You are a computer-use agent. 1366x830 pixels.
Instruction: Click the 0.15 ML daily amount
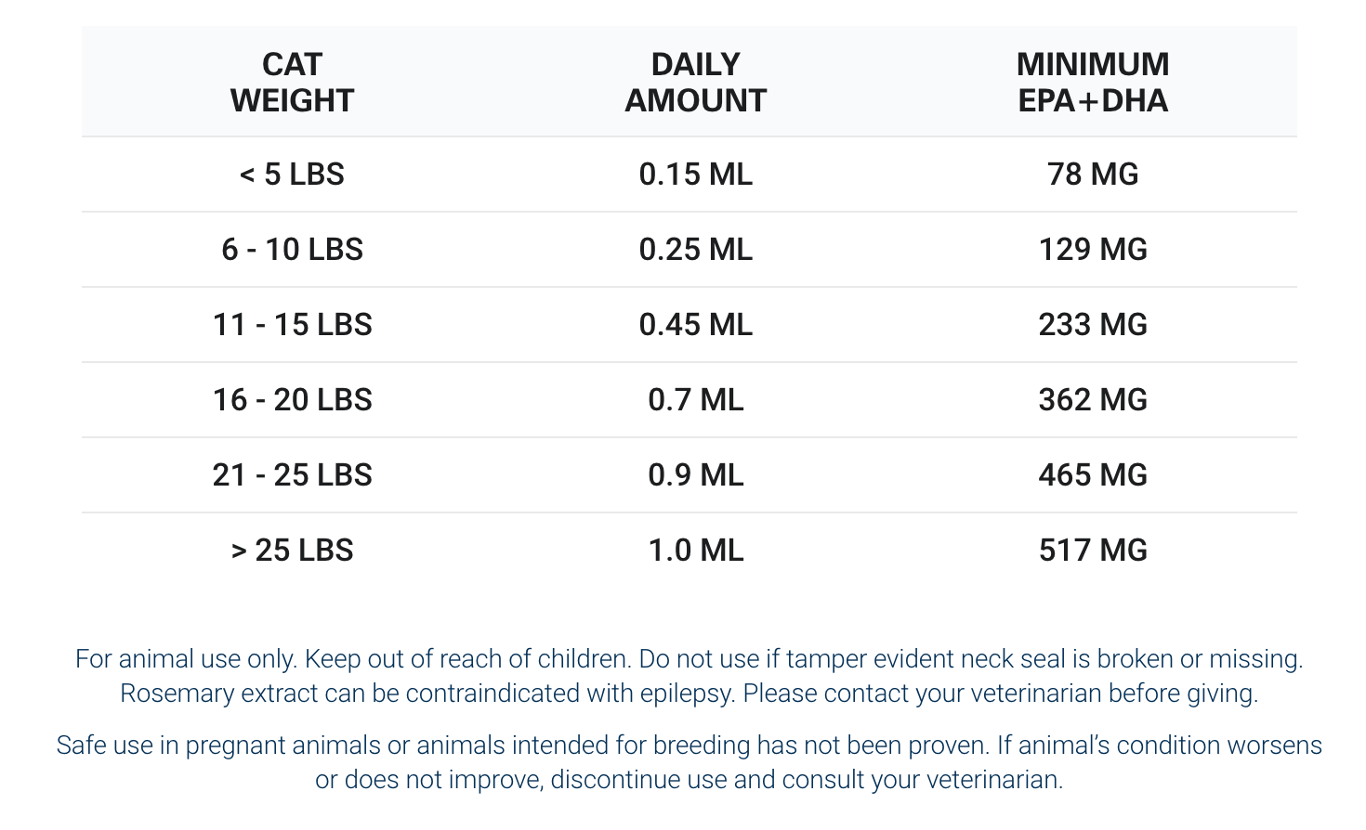[x=695, y=175]
